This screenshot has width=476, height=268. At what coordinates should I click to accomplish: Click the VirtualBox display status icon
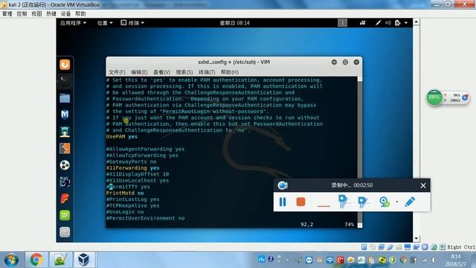[408, 247]
